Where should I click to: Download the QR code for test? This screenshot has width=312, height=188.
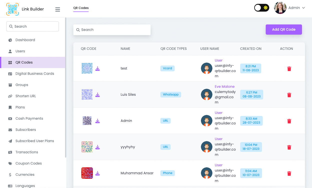click(98, 69)
